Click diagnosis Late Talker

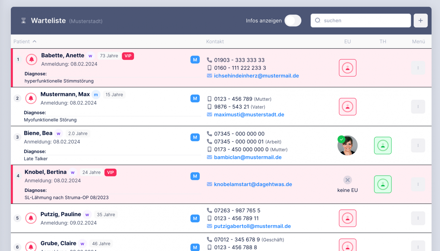[36, 159]
